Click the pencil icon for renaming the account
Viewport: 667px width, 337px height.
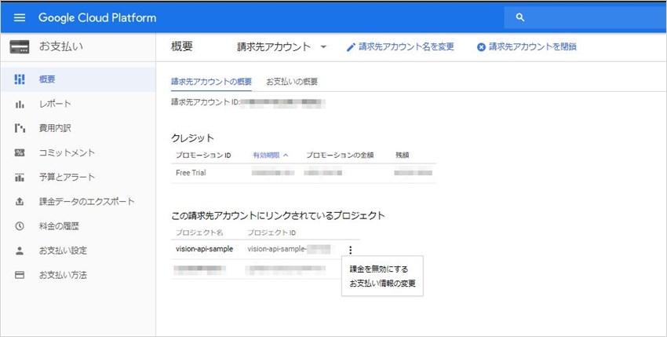(x=351, y=47)
